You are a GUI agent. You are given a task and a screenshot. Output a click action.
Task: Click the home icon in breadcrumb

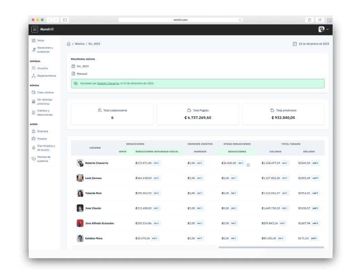69,44
